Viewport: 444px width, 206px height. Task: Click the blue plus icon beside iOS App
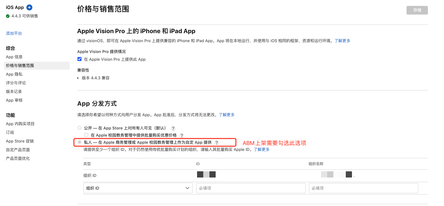click(29, 7)
